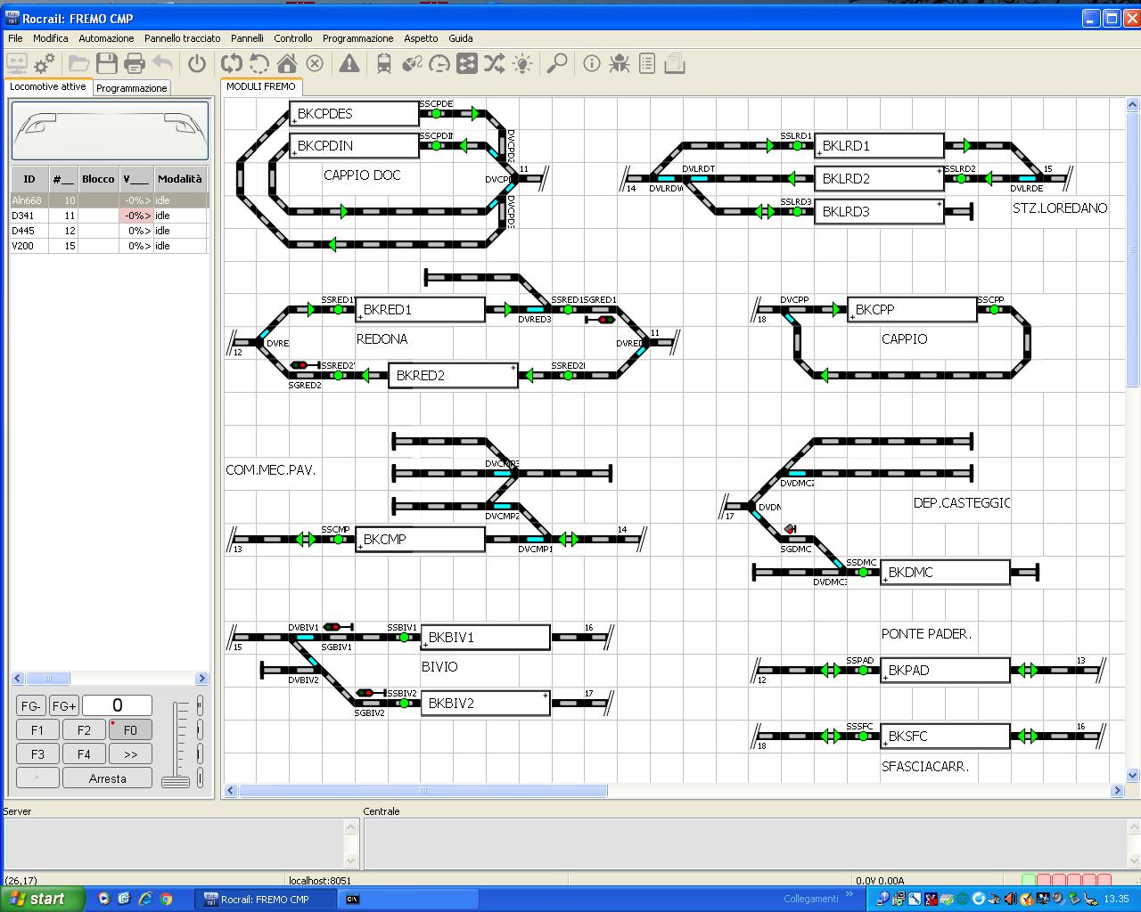This screenshot has width=1141, height=912.
Task: Click the crossed arrows switch icon
Action: (495, 63)
